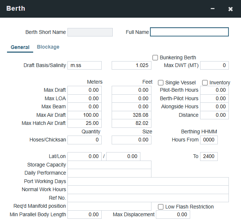The image size is (241, 221).
Task: Switch to the Blockage tab
Action: (x=48, y=47)
